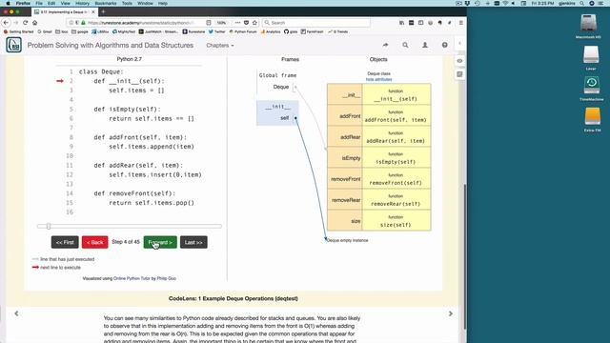Click the Firefox back arrow

pos(6,23)
